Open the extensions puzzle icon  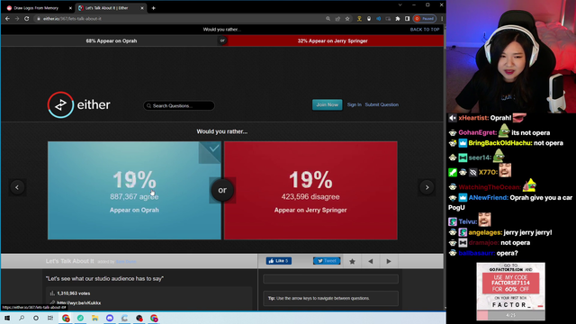coord(398,19)
